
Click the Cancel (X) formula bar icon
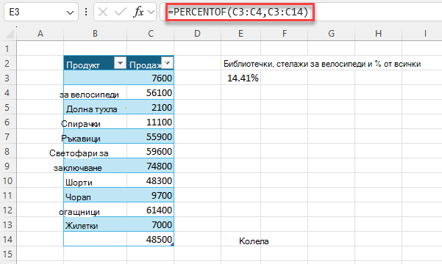tap(103, 12)
